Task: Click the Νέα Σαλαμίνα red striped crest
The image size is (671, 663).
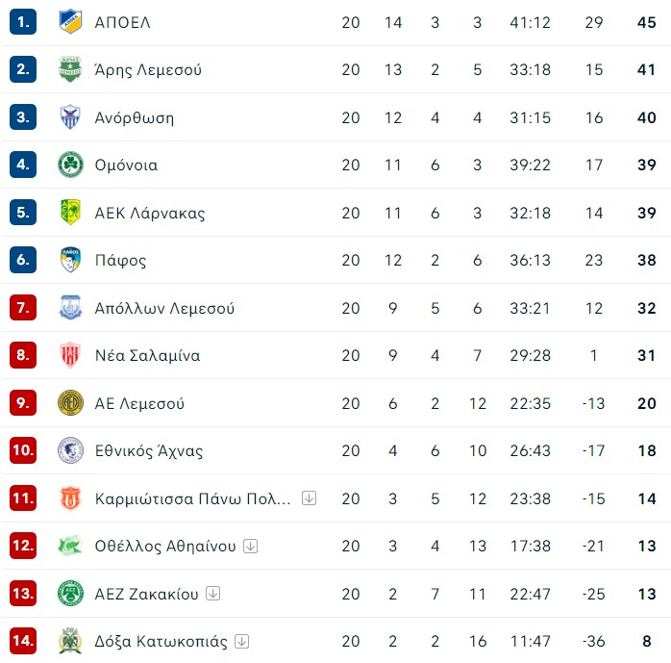Action: (70, 355)
